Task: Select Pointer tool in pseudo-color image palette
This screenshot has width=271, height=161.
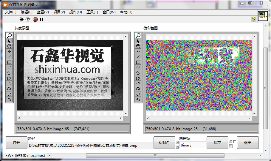Action: pyautogui.click(x=138, y=41)
